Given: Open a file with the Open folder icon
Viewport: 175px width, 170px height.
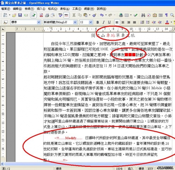Looking at the screenshot, I should (x=14, y=15).
